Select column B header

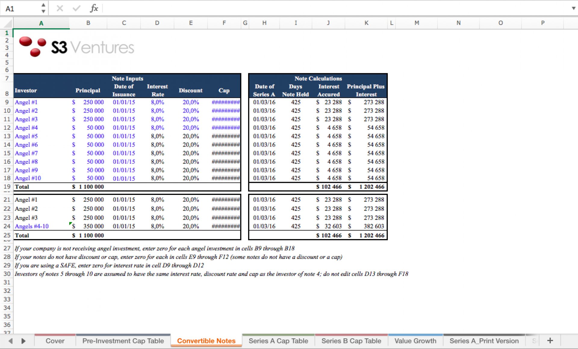88,23
